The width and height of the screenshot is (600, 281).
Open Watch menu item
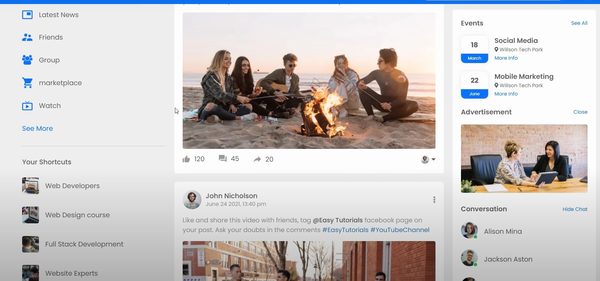41,106
